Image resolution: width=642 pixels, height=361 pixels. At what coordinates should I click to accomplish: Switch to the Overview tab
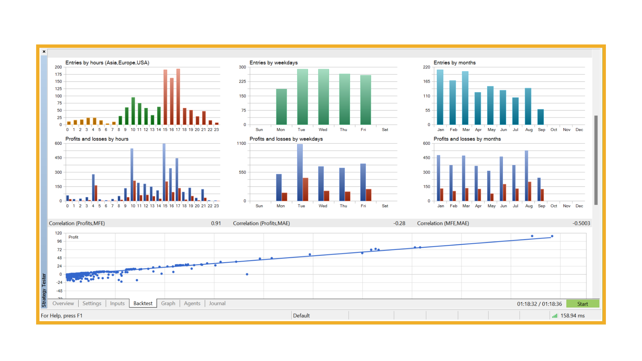point(63,304)
